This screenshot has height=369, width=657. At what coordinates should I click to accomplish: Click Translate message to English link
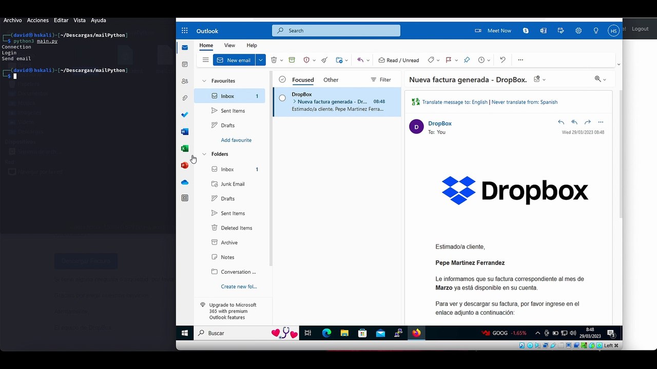(454, 102)
